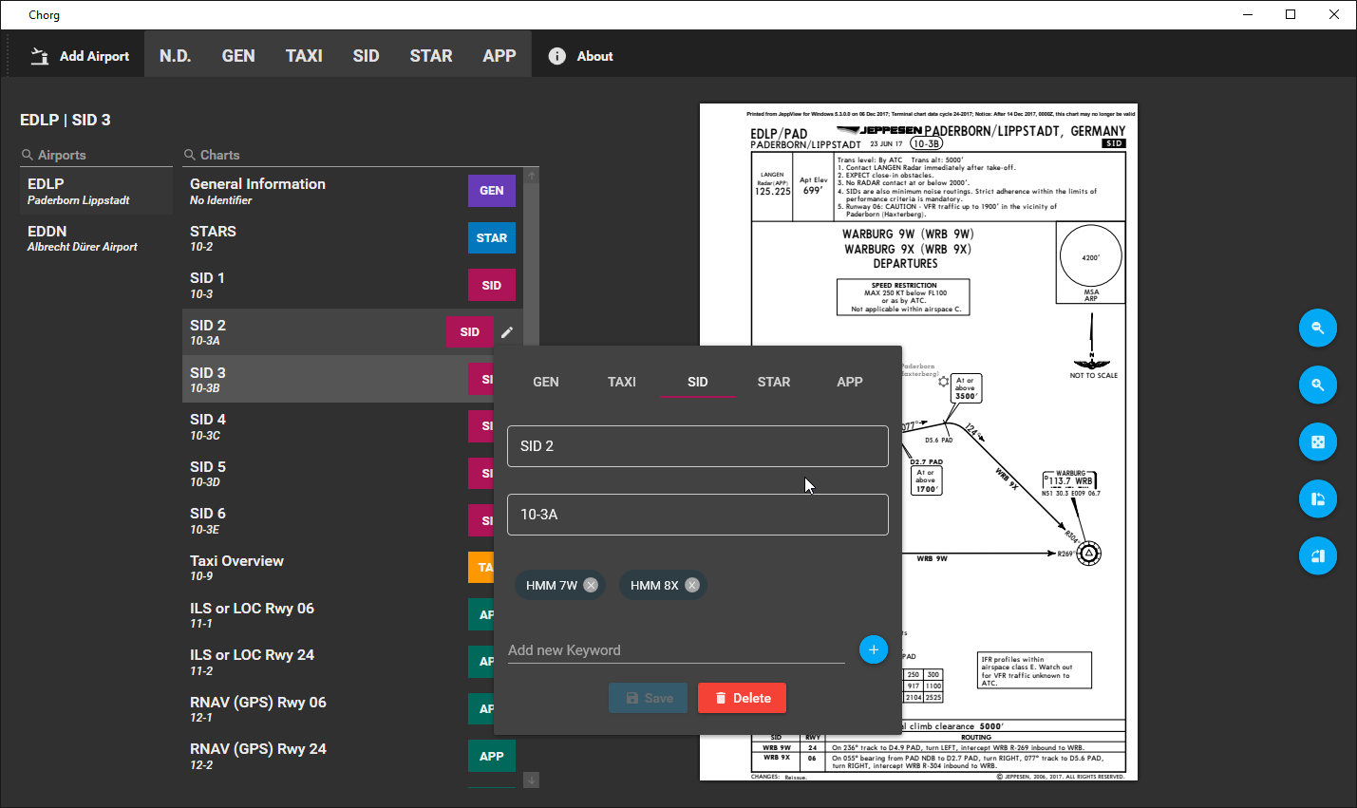This screenshot has width=1357, height=808.
Task: Rotate the chart clockwise
Action: (1318, 555)
